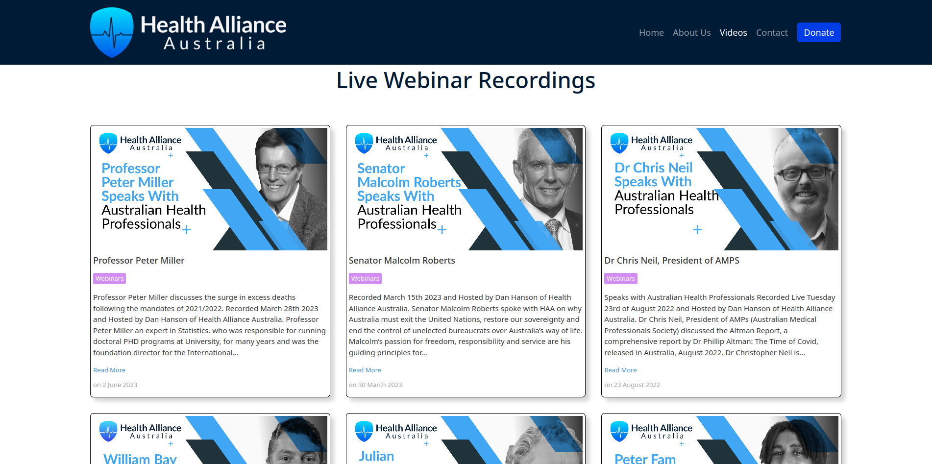The height and width of the screenshot is (464, 932).
Task: Click Webinars tag under Senator Malcolm Roberts
Action: click(365, 279)
